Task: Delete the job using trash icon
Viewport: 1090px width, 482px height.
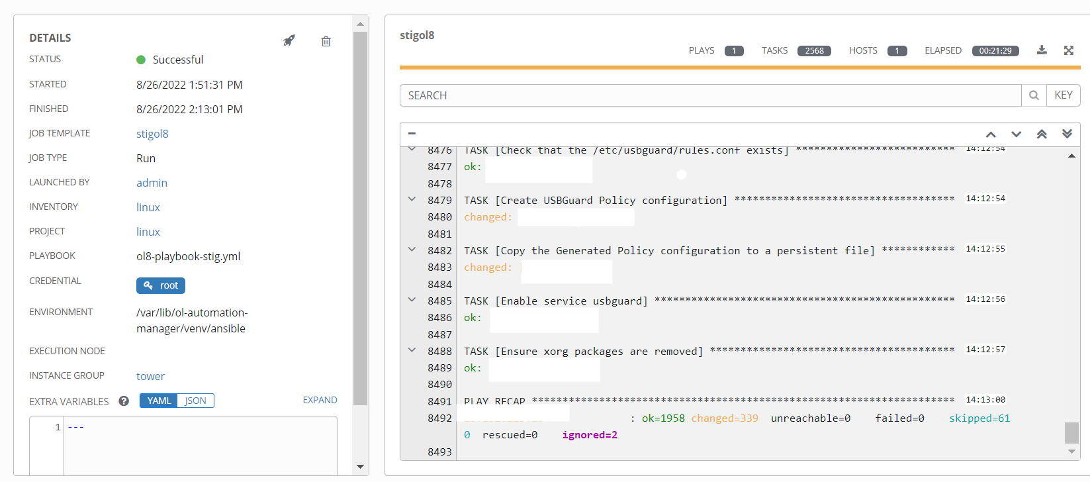Action: [326, 41]
